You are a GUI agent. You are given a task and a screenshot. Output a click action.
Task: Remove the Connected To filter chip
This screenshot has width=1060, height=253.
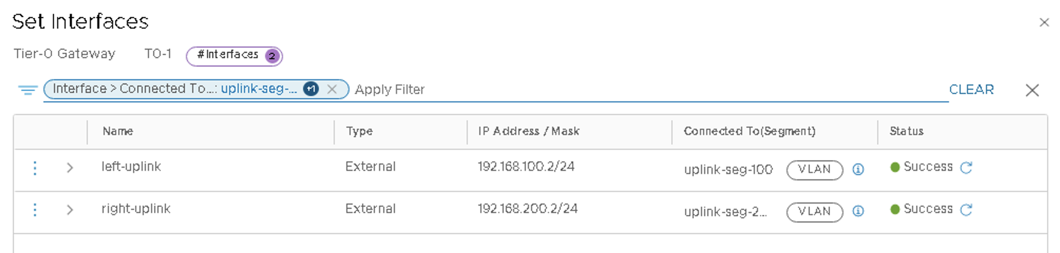[332, 89]
